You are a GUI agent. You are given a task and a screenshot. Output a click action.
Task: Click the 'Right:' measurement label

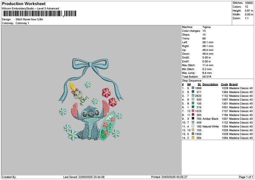point(185,46)
